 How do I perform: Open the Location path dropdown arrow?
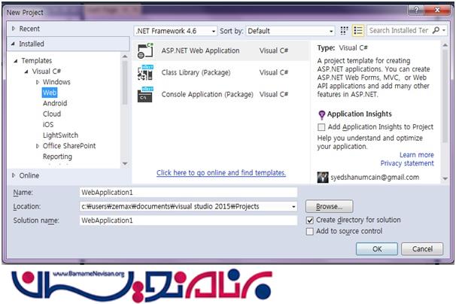[x=293, y=206]
